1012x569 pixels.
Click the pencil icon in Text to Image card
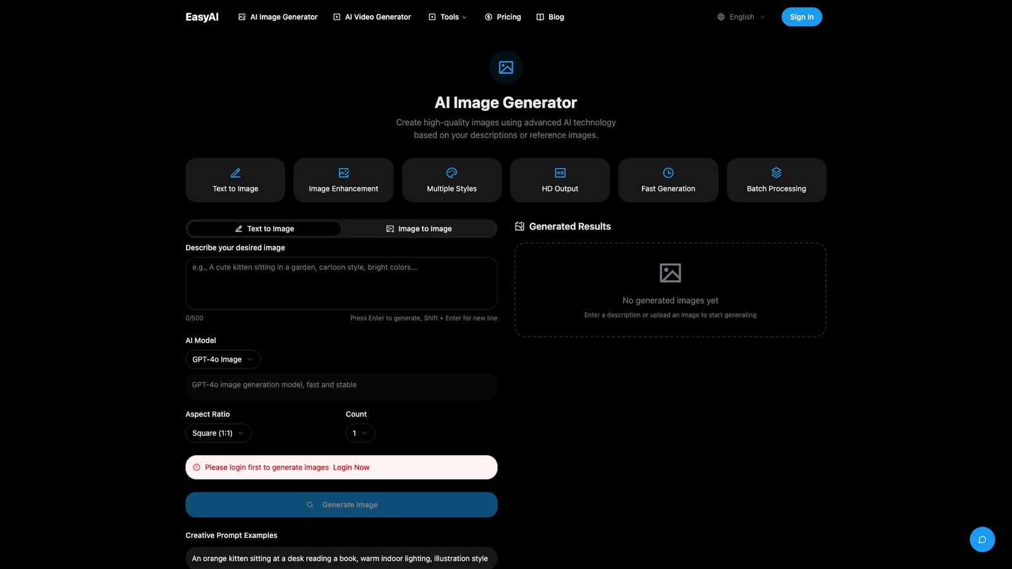pyautogui.click(x=235, y=173)
